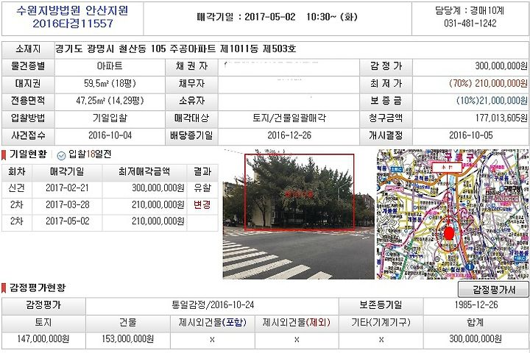Select 대지권 value 59.5㎡ (18평)

click(110, 83)
